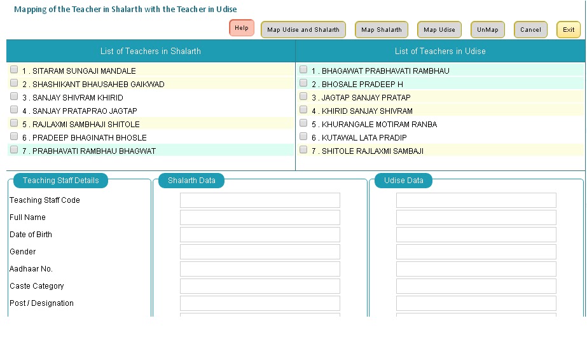Select checkbox for JAGTAP SANJAY PRATAP
This screenshot has height=337, width=587.
coord(303,96)
